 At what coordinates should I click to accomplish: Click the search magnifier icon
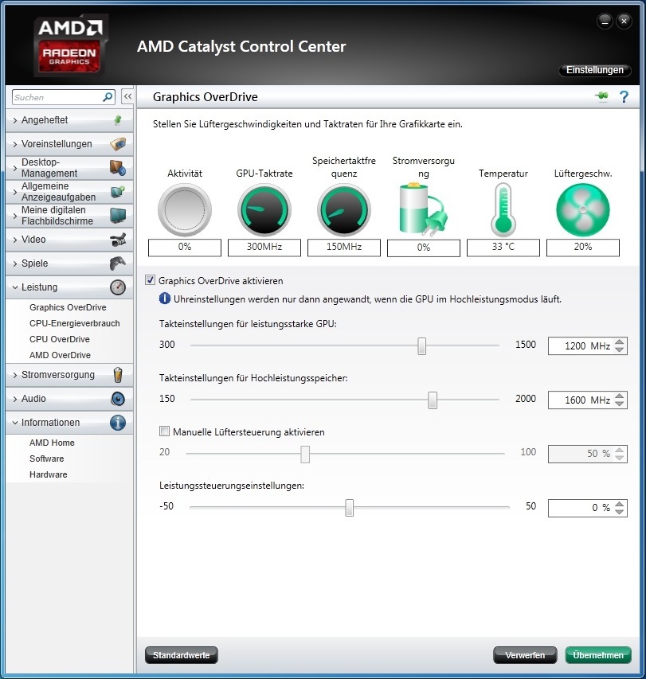point(108,96)
